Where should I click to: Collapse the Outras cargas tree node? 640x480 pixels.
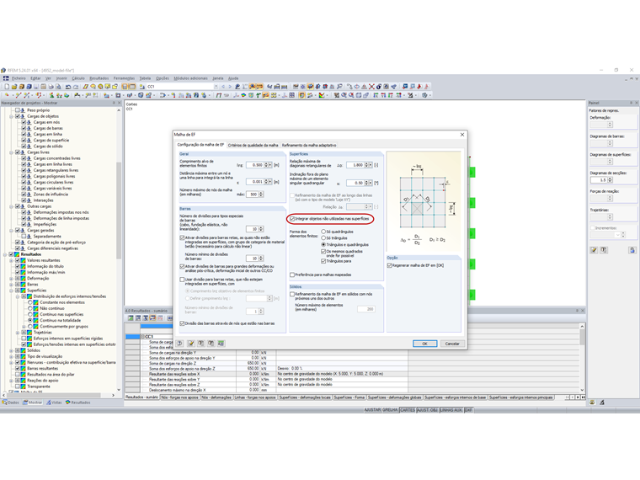click(11, 206)
